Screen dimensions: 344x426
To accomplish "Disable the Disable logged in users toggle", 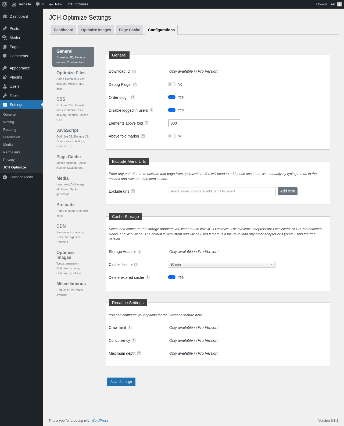I will point(172,110).
